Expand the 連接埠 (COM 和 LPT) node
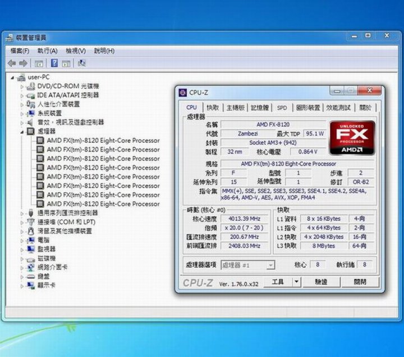 pyautogui.click(x=22, y=222)
